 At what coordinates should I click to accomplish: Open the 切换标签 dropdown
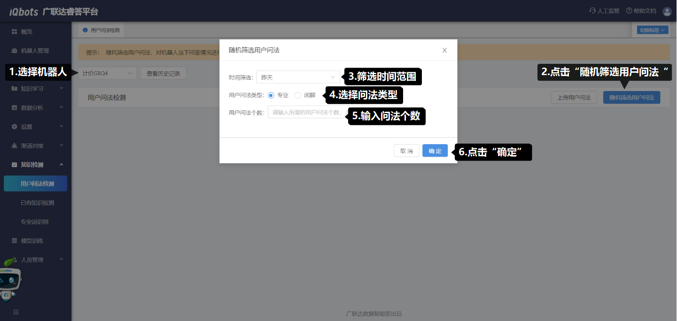point(653,30)
